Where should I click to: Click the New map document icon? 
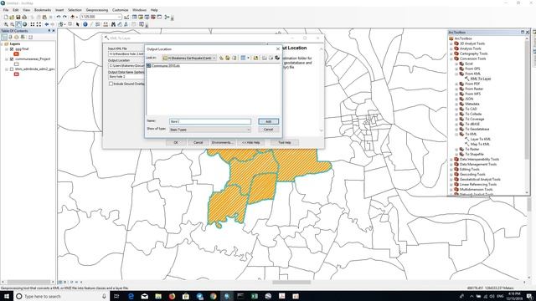coord(6,17)
